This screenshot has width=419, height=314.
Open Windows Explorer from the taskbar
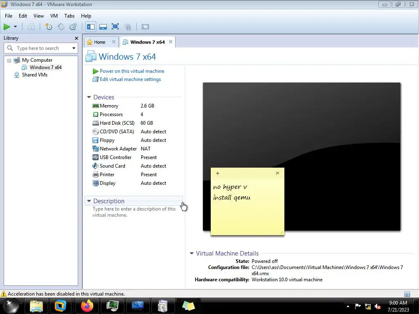(x=36, y=306)
